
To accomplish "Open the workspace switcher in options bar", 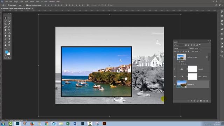I will pyautogui.click(x=220, y=5).
